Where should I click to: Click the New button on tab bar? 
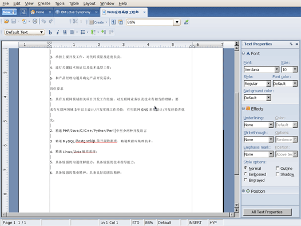coord(9,12)
